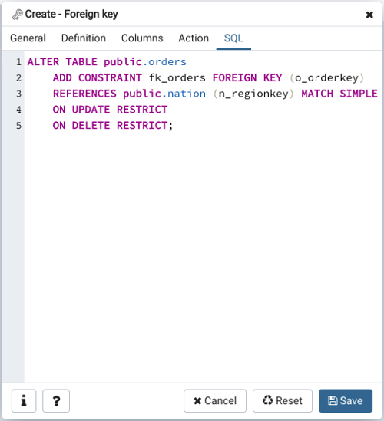Click the 'ON DELETE RESTRICT;' line
Image resolution: width=384 pixels, height=421 pixels.
click(113, 126)
